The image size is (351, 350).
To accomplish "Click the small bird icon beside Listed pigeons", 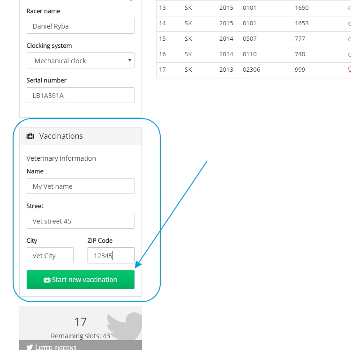I will tap(30, 347).
